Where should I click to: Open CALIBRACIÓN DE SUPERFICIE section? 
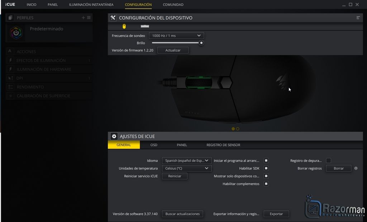click(49, 96)
